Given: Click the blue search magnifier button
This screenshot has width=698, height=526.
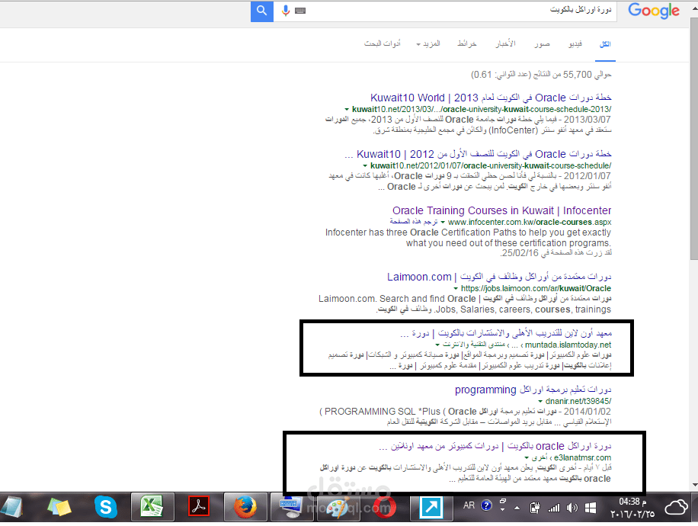Looking at the screenshot, I should tap(262, 11).
